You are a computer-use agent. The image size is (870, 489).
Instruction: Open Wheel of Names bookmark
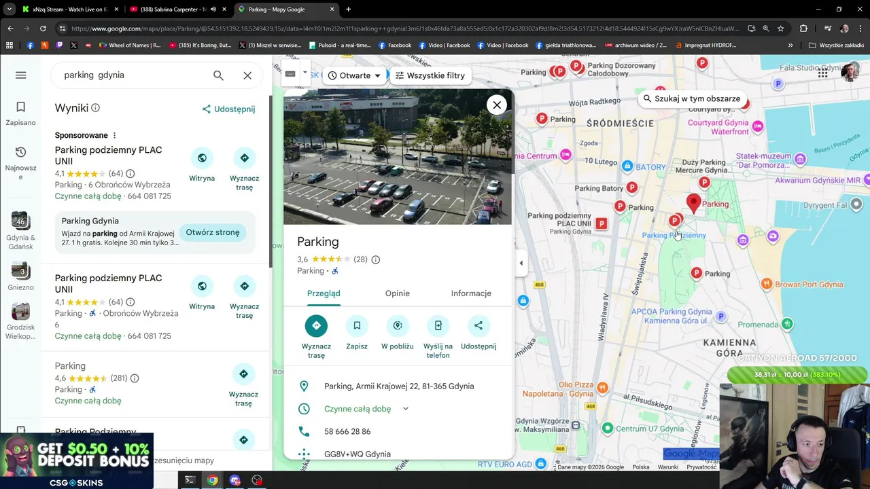[130, 46]
